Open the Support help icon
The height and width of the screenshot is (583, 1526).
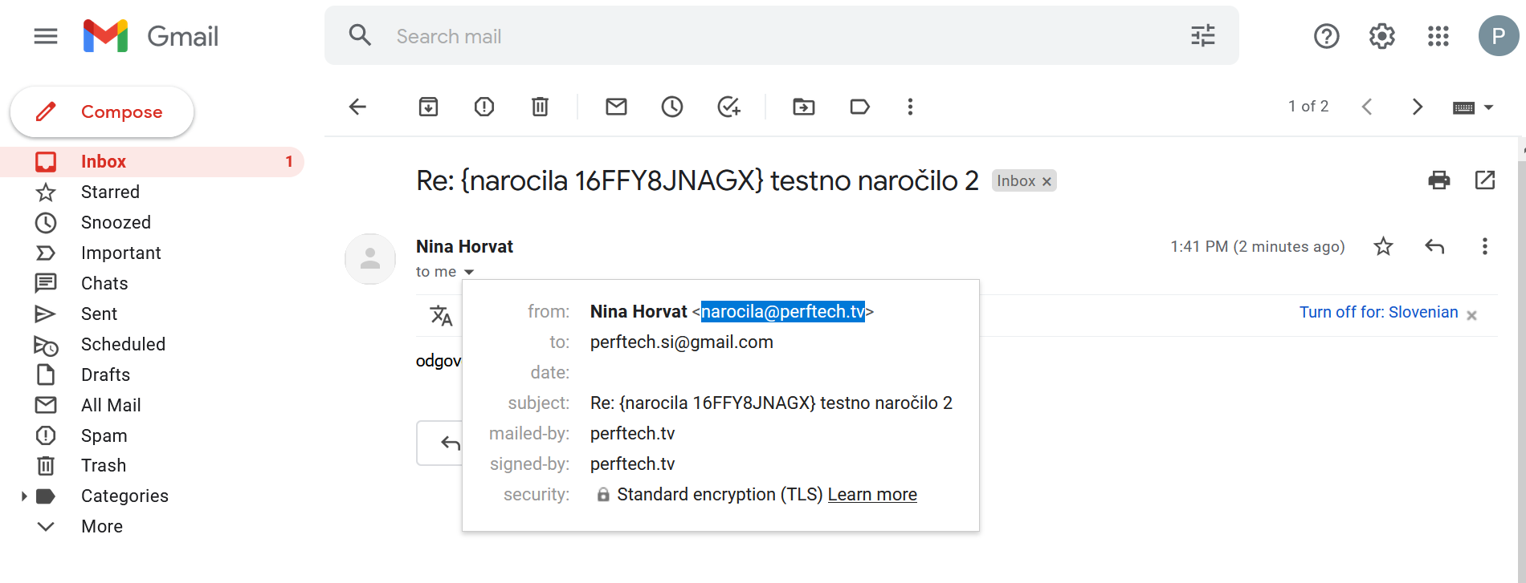click(x=1326, y=36)
